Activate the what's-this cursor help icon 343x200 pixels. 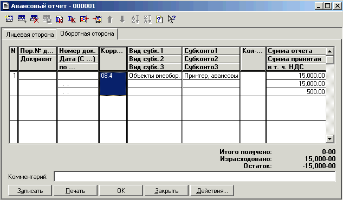point(172,19)
